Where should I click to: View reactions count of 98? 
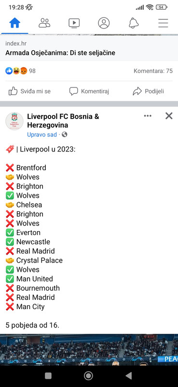20,71
